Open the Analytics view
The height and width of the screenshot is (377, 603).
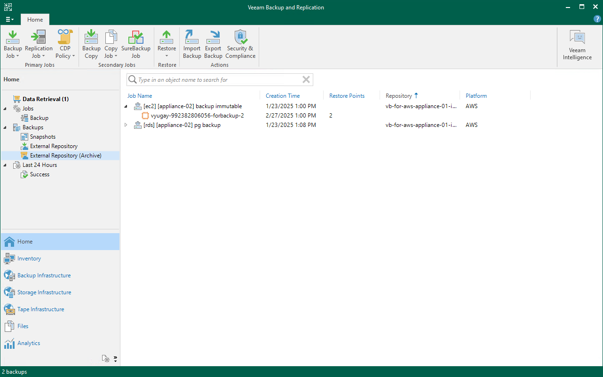pyautogui.click(x=60, y=343)
